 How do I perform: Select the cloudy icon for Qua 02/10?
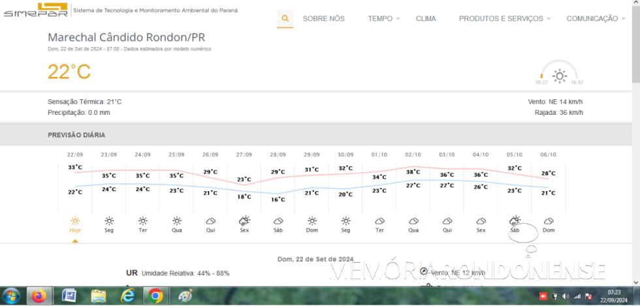pos(413,221)
